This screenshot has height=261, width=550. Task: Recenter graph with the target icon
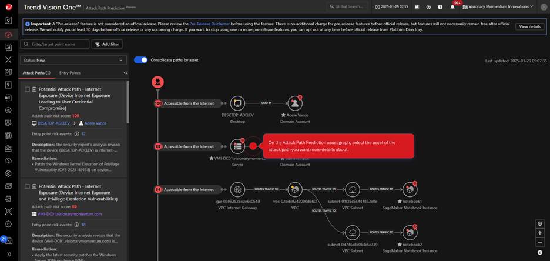point(540,223)
